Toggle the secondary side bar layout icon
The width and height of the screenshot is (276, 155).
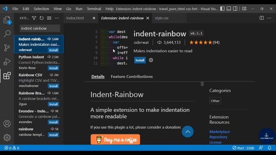coord(235,9)
